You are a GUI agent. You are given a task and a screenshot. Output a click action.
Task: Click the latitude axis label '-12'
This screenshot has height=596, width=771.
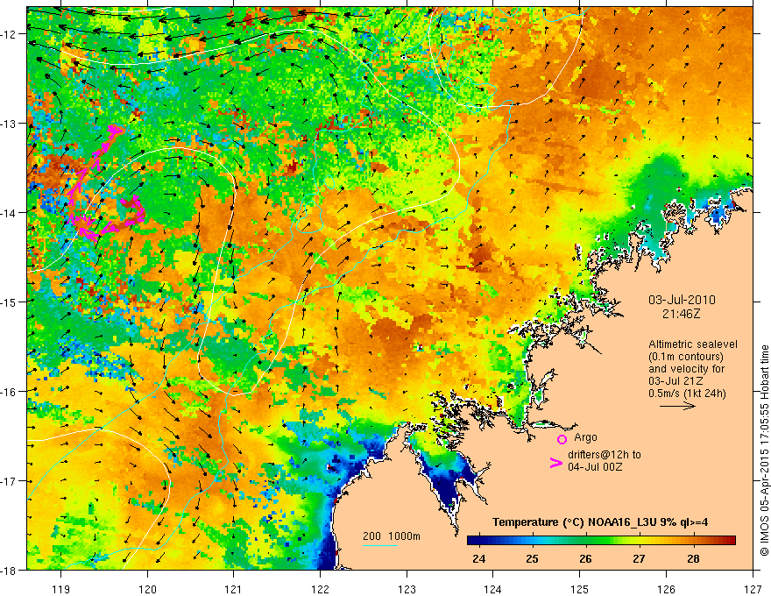point(10,34)
